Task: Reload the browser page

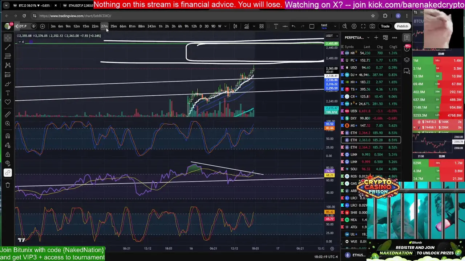Action: click(24, 16)
